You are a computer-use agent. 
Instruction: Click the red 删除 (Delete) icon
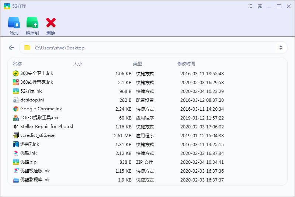tap(51, 23)
